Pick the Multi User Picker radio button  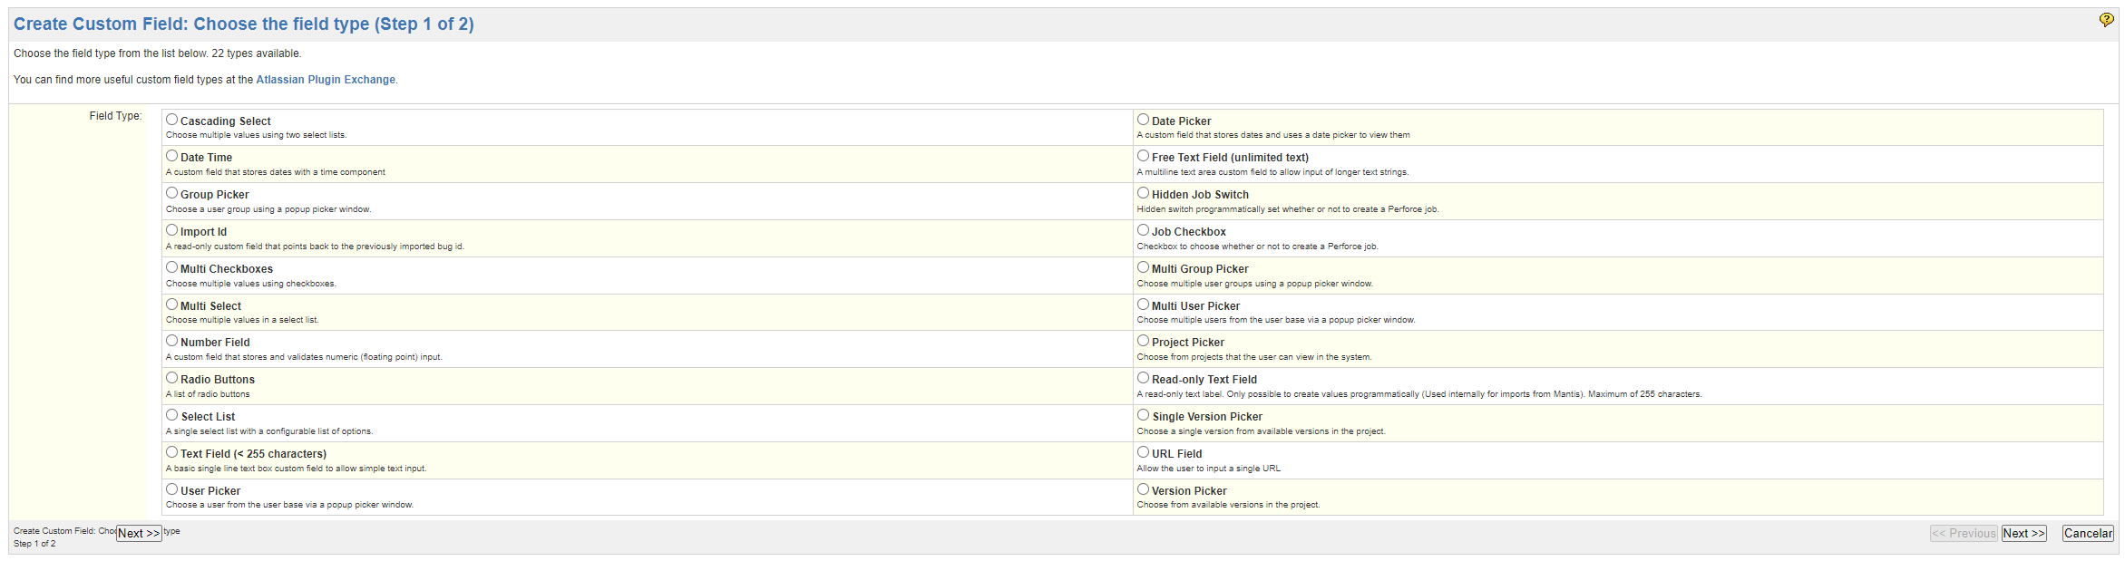click(1143, 305)
